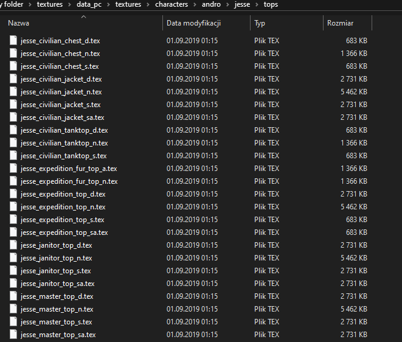Click file icon of jesse_janitor_top_n.tex
Screen dimensions: 402x342
point(13,258)
